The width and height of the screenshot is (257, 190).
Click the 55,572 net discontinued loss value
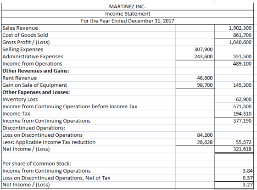[x=244, y=142]
